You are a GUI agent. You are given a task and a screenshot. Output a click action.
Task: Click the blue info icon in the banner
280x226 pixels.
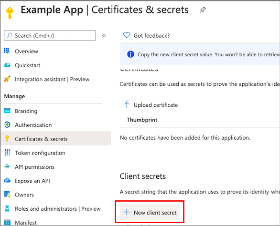130,54
